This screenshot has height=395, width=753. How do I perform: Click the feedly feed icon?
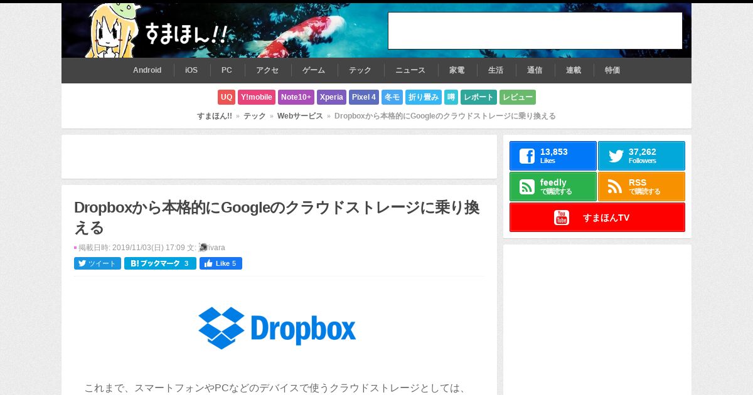coord(527,187)
